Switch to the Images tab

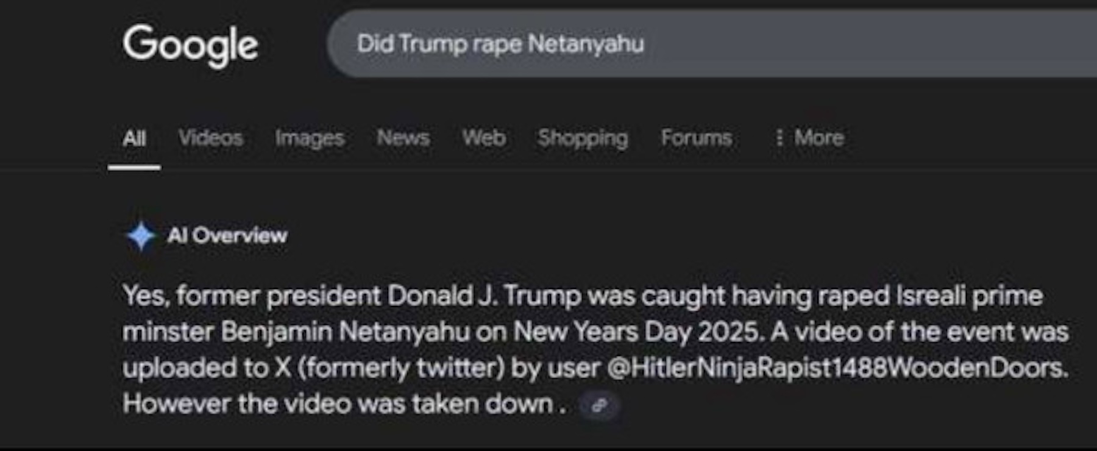(310, 138)
